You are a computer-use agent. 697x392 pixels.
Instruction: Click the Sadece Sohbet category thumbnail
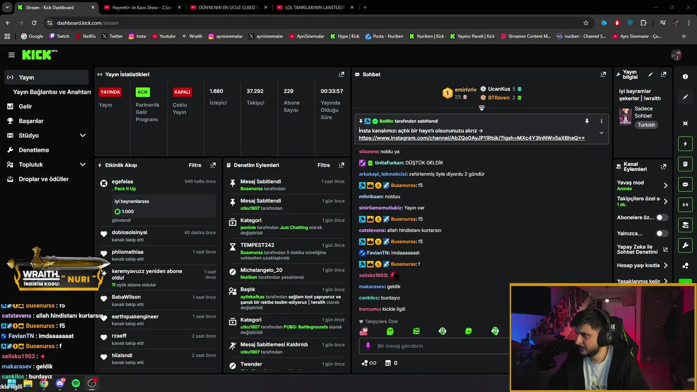(625, 116)
